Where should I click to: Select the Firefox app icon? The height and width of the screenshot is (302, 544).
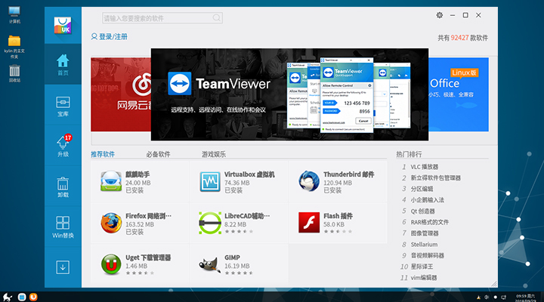click(x=110, y=221)
